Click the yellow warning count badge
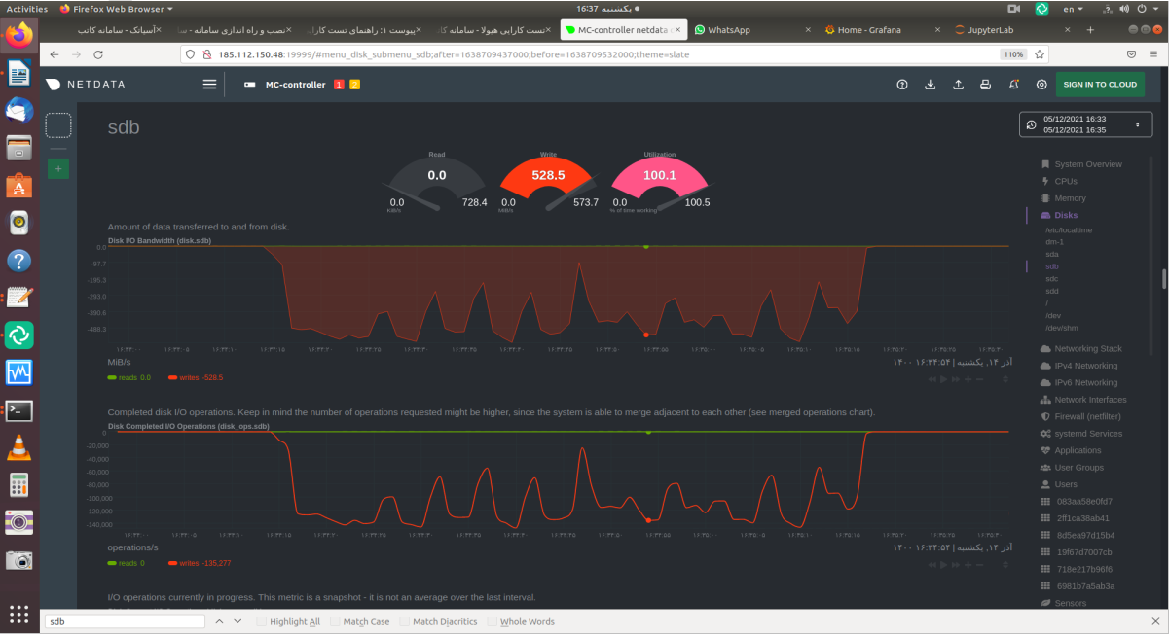The image size is (1169, 635). click(354, 85)
